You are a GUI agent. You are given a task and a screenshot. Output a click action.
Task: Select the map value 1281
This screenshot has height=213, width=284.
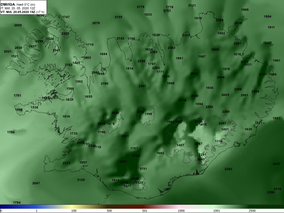(x=202, y=154)
